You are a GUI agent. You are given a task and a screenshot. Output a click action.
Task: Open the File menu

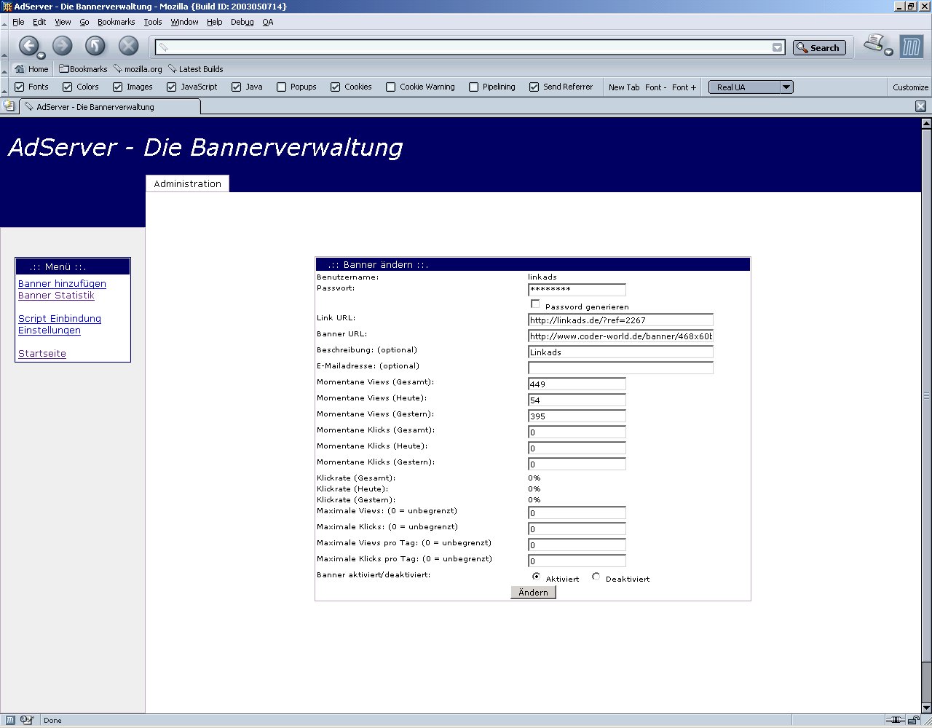(x=18, y=22)
